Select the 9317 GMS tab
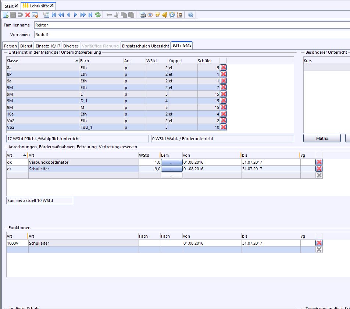The width and height of the screenshot is (350, 309). (182, 45)
